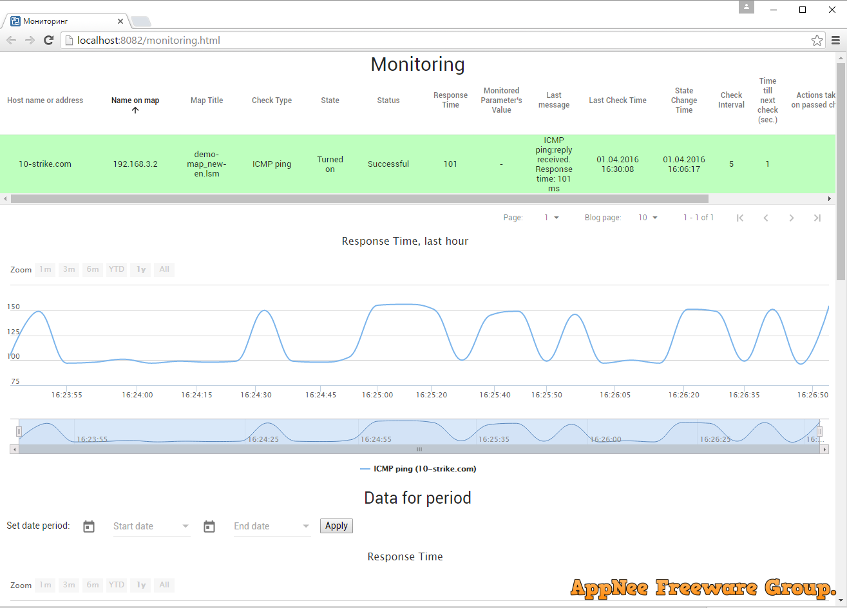This screenshot has width=847, height=608.
Task: Click the browser back arrow
Action: (11, 40)
